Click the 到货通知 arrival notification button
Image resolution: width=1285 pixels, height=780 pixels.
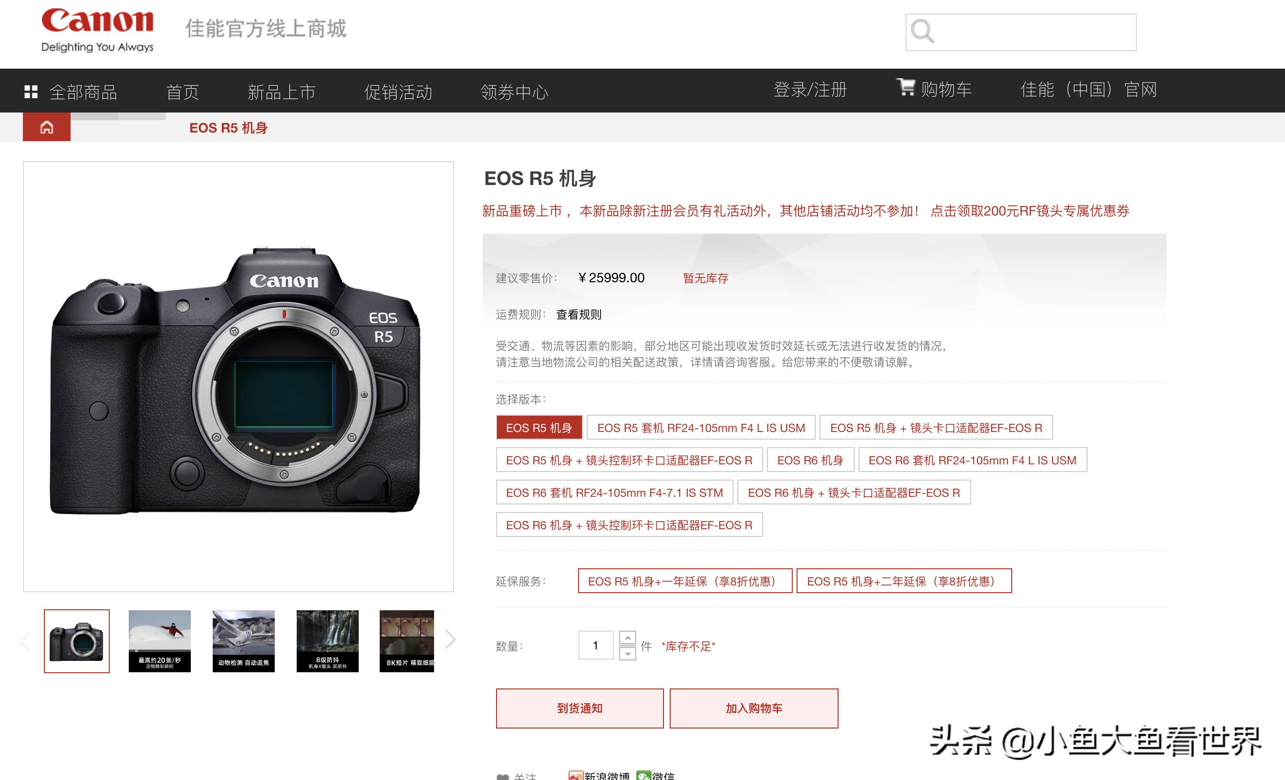pos(580,708)
